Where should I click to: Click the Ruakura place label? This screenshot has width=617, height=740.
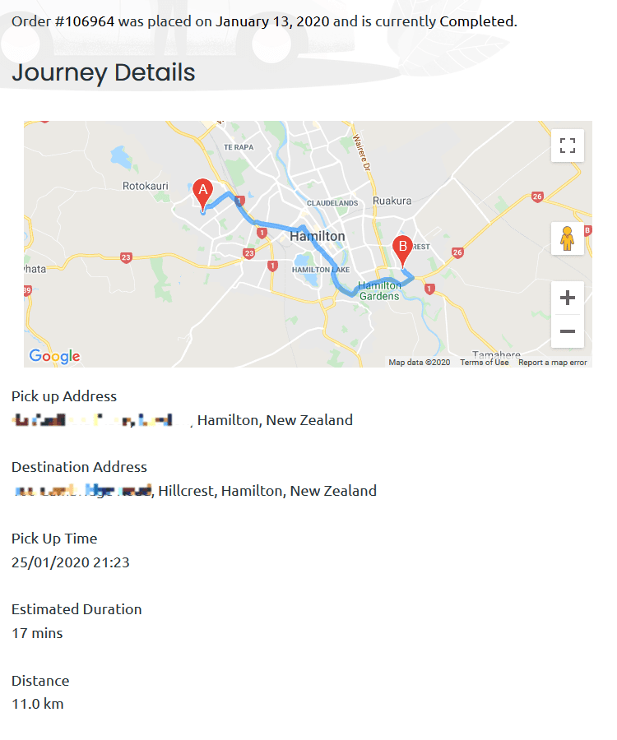coord(392,201)
